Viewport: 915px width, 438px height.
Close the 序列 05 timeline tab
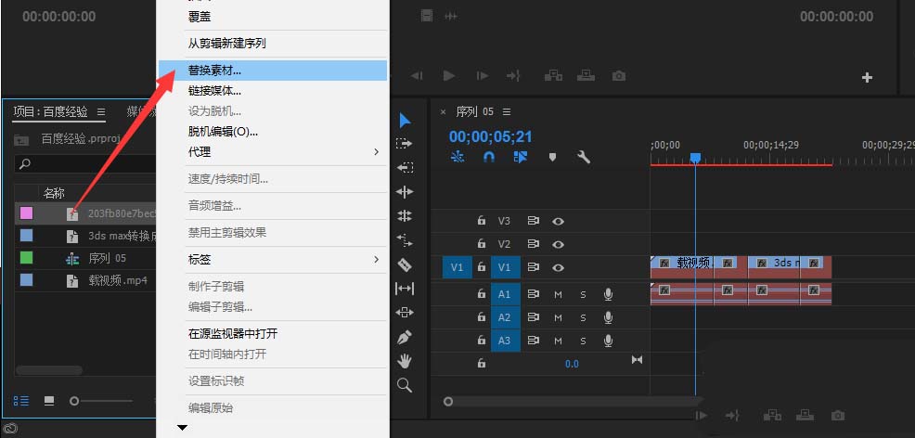point(443,112)
